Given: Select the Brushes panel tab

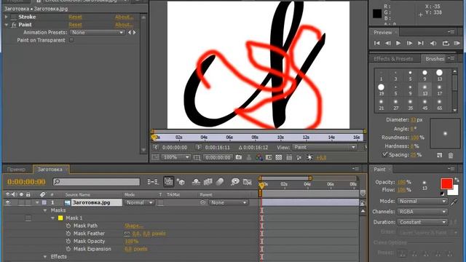Looking at the screenshot, I should pyautogui.click(x=435, y=59).
